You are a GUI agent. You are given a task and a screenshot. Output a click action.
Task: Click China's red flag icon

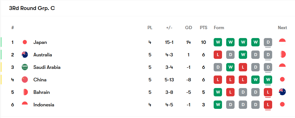[25, 79]
